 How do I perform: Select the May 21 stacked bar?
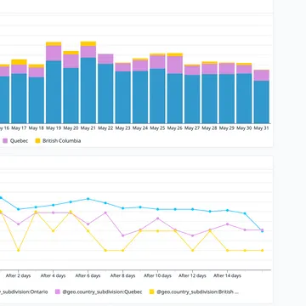(x=88, y=82)
